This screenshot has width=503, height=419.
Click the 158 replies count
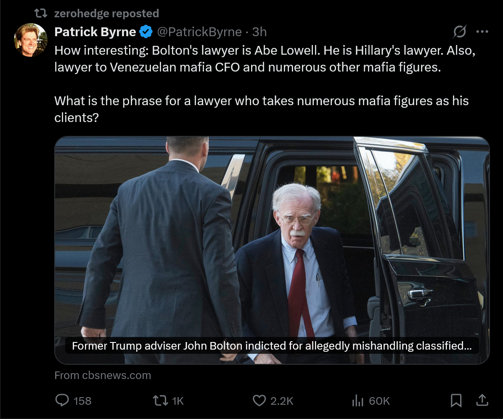[x=82, y=401]
